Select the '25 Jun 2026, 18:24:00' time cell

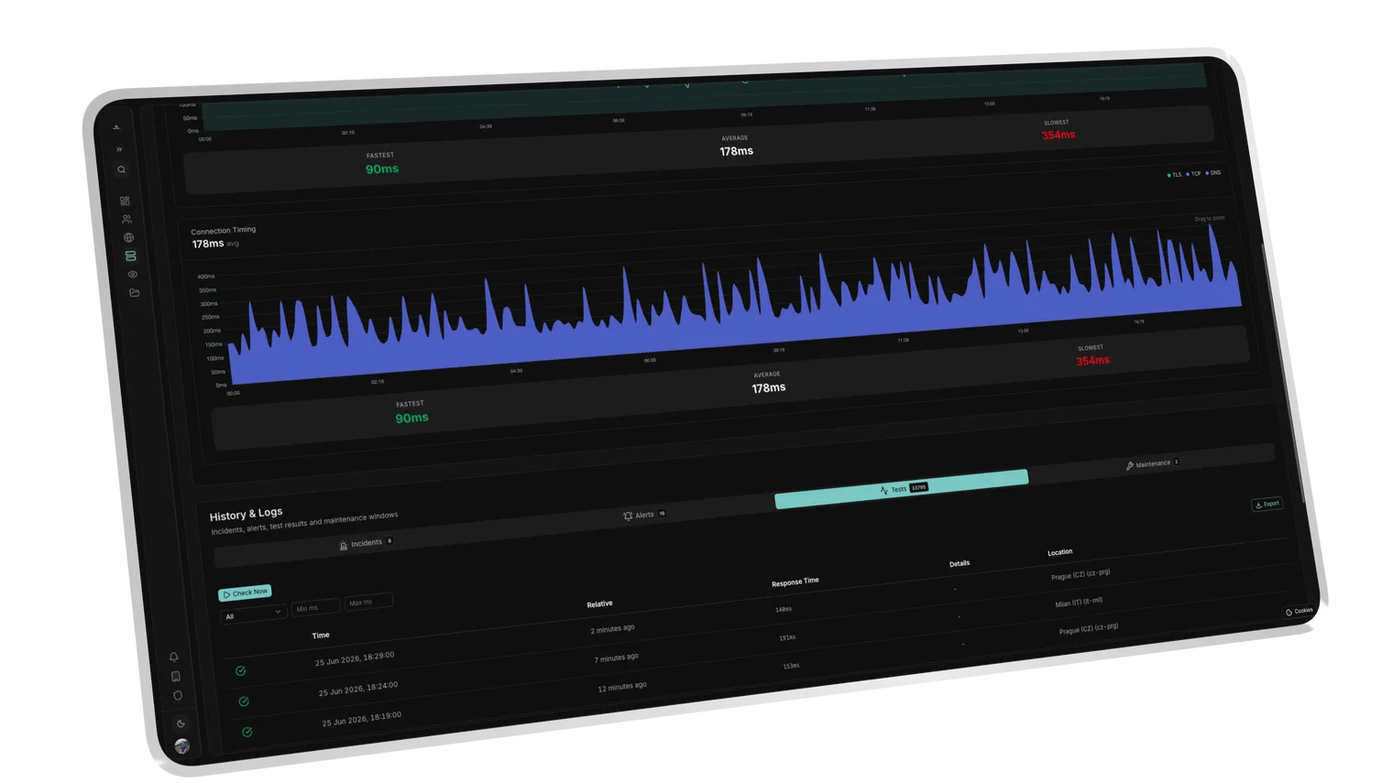[x=358, y=688]
